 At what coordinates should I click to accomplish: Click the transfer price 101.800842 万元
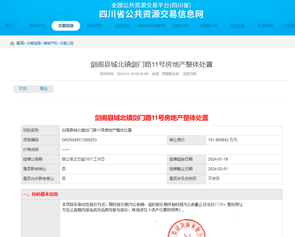click(223, 140)
